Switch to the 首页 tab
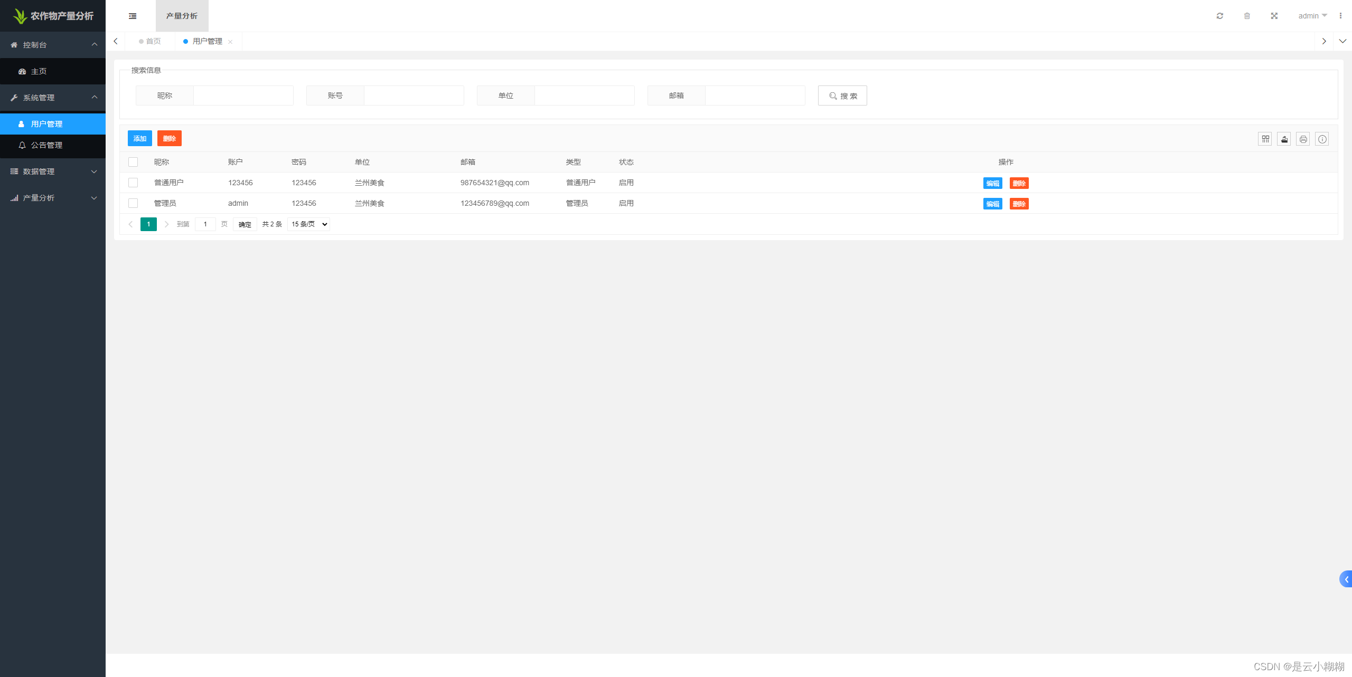The width and height of the screenshot is (1352, 677). click(150, 41)
